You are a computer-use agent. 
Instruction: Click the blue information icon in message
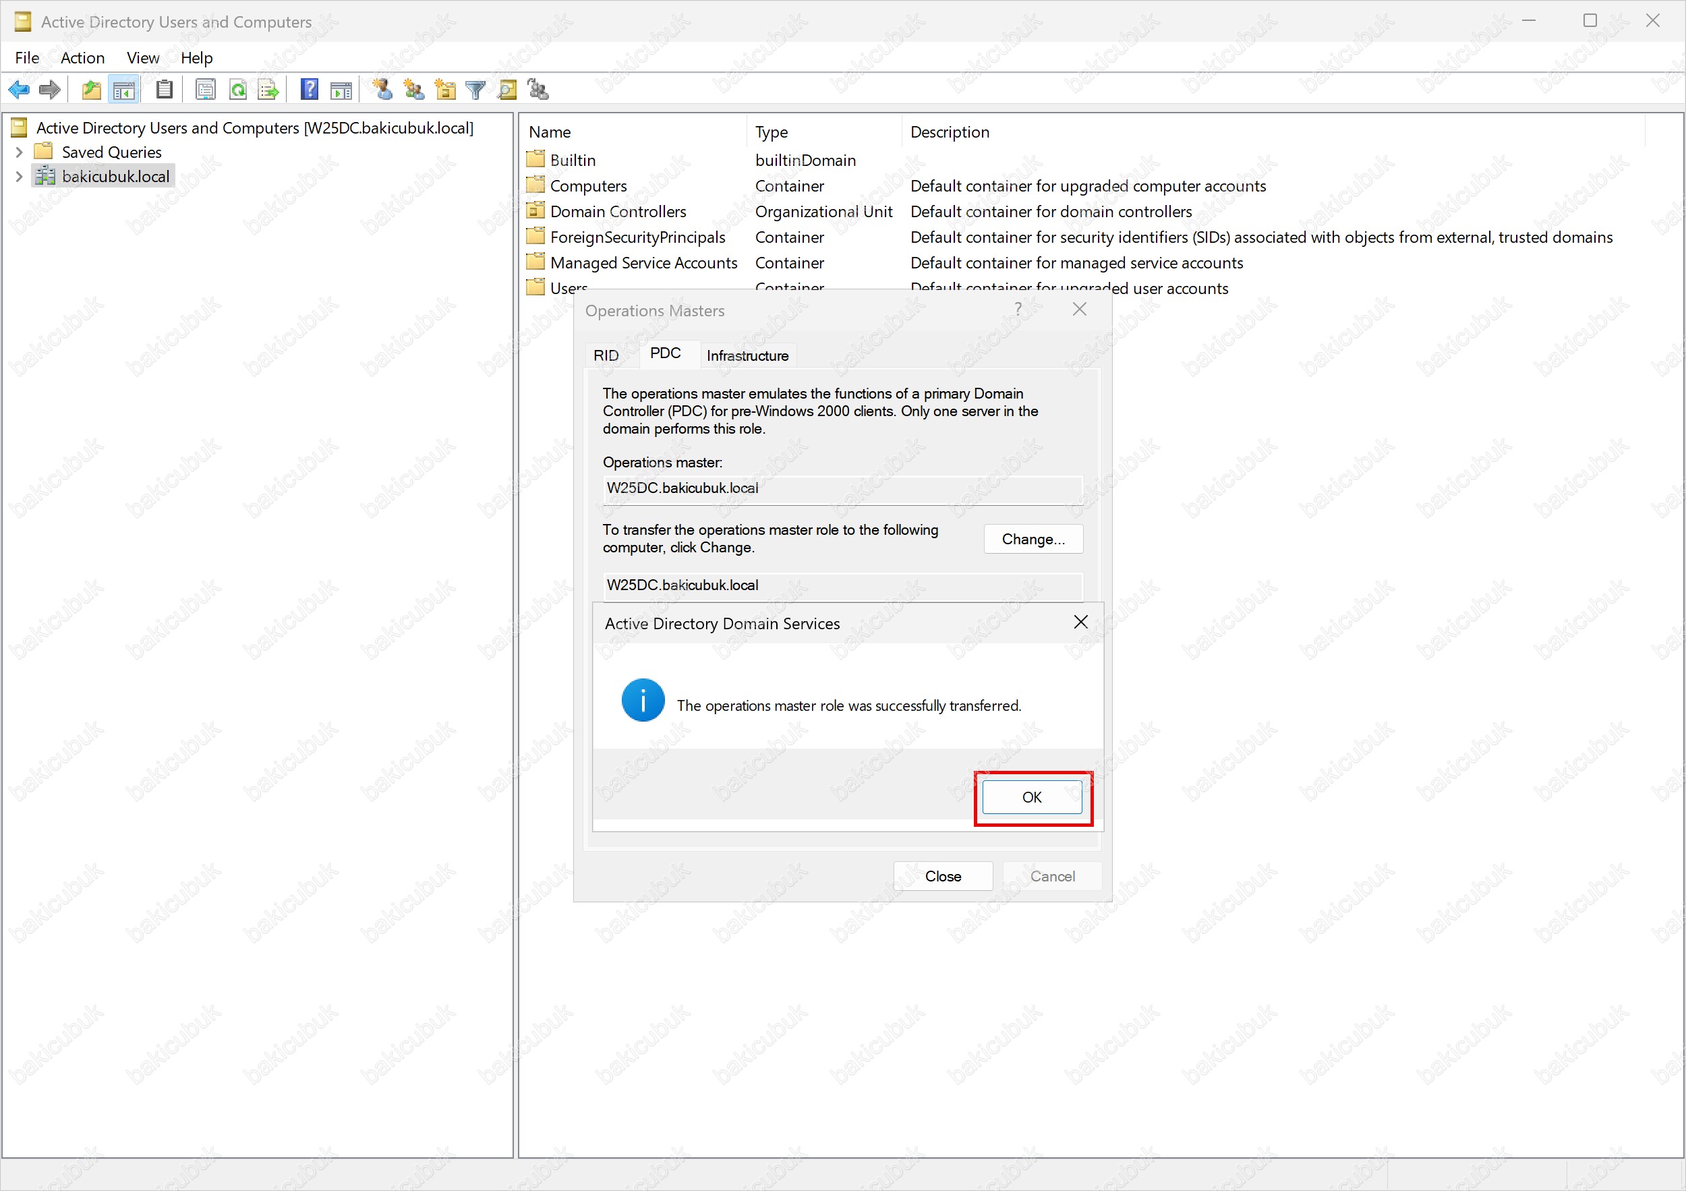coord(643,700)
